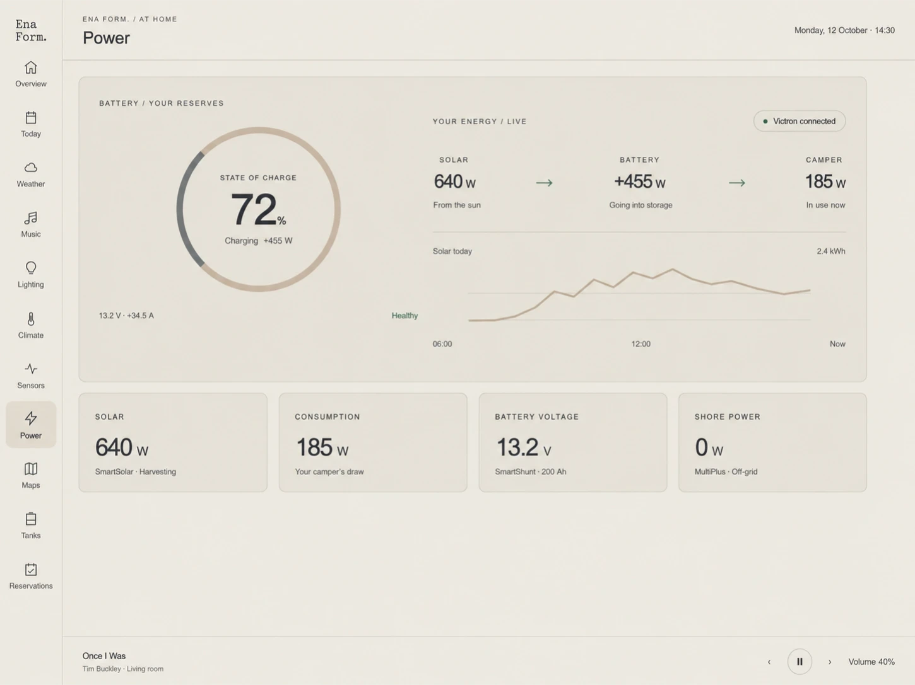Click the 'Now' chart axis label
The width and height of the screenshot is (915, 685).
pos(837,343)
